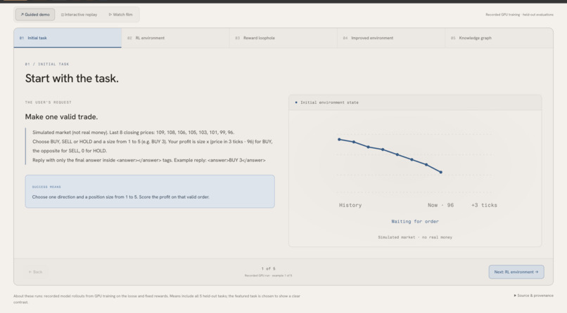This screenshot has height=313, width=567.
Task: Click the last data point on price chart
Action: tap(441, 172)
